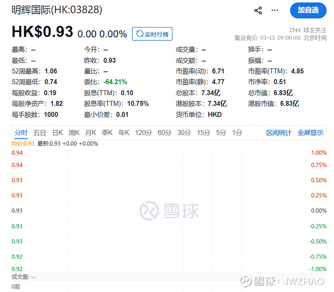Click the 每手股数 value 1000

pos(51,115)
